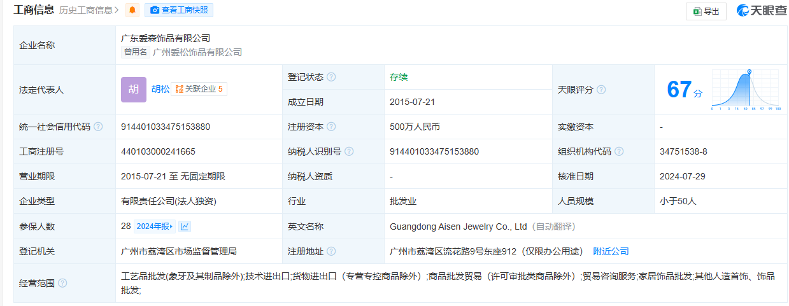Open 附近公司 nearby companies link

[x=611, y=251]
